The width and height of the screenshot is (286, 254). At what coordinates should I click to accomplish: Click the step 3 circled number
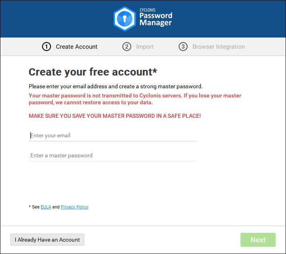pyautogui.click(x=183, y=47)
